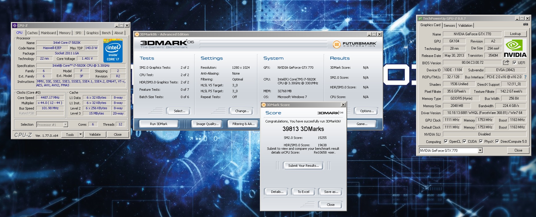Click the Bus Interface question mark icon
Image resolution: width=536 pixels, height=217 pixels.
pyautogui.click(x=525, y=77)
